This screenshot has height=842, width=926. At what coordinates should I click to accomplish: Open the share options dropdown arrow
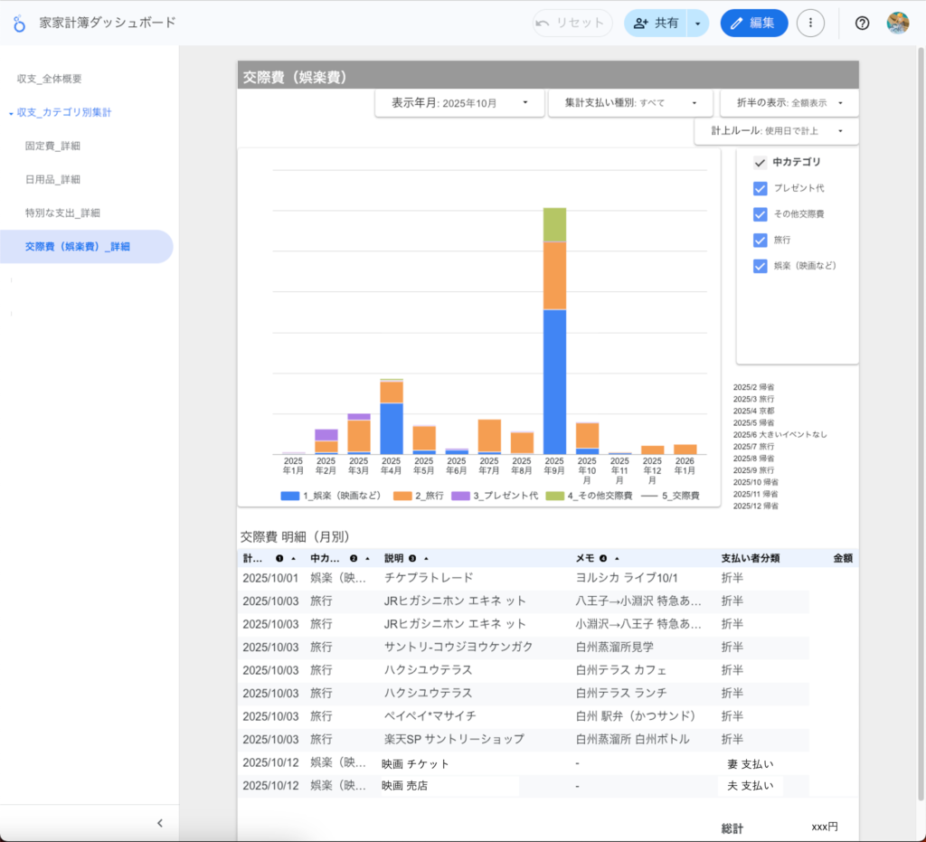tap(697, 24)
